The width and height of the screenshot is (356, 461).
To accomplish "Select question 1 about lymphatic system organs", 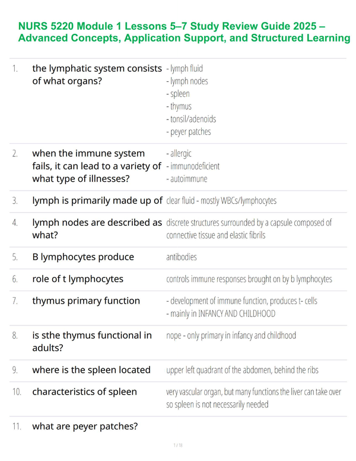I will 97,75.
